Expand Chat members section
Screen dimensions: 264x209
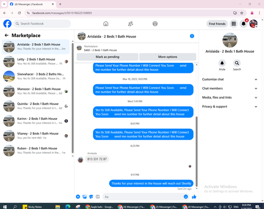pyautogui.click(x=230, y=88)
